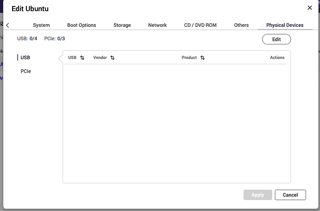The height and width of the screenshot is (211, 320).
Task: Switch to the Others tab
Action: tap(241, 25)
